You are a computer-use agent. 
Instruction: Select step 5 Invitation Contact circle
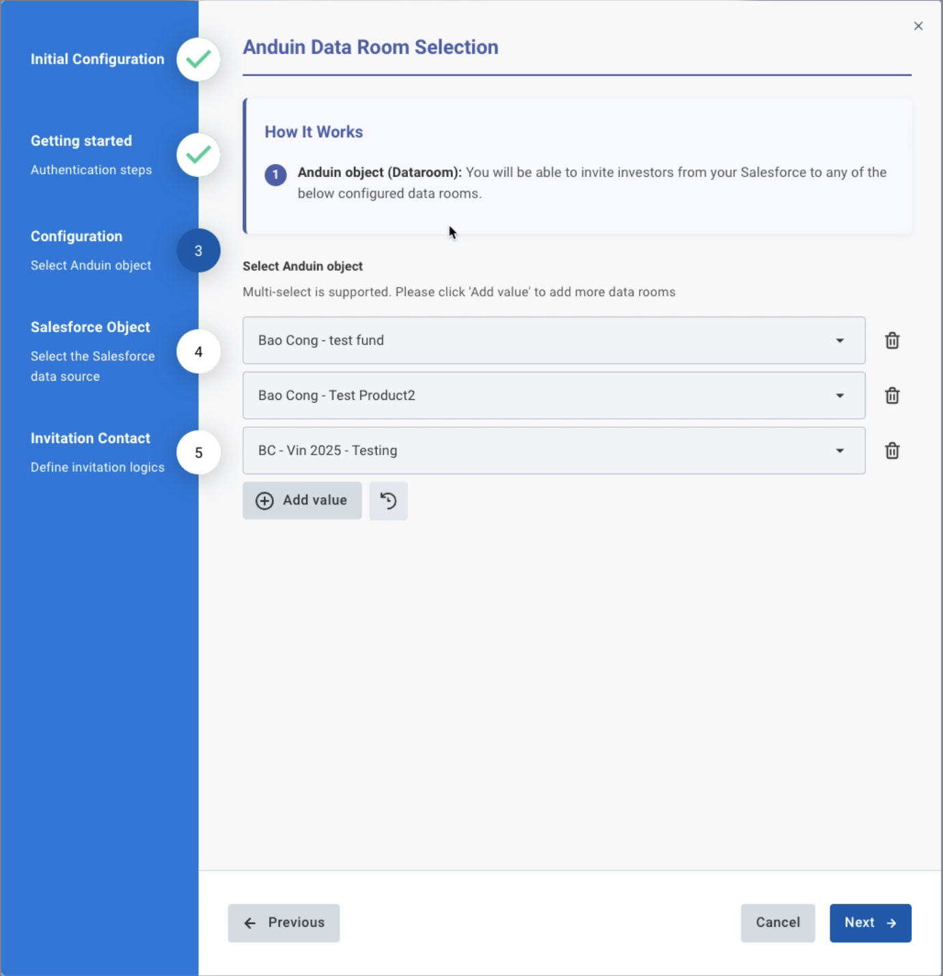point(198,452)
